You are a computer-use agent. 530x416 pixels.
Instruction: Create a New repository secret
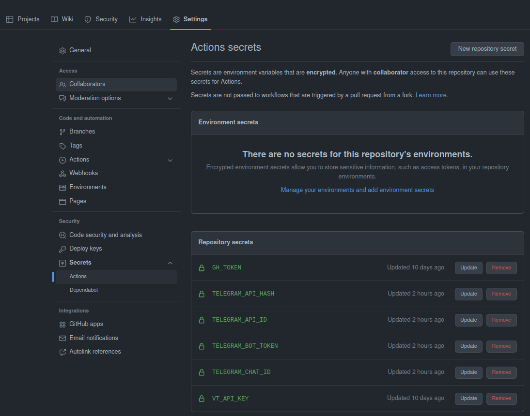coord(487,49)
